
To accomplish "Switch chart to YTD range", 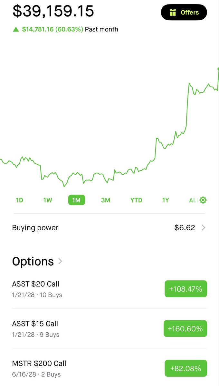I will pyautogui.click(x=136, y=200).
